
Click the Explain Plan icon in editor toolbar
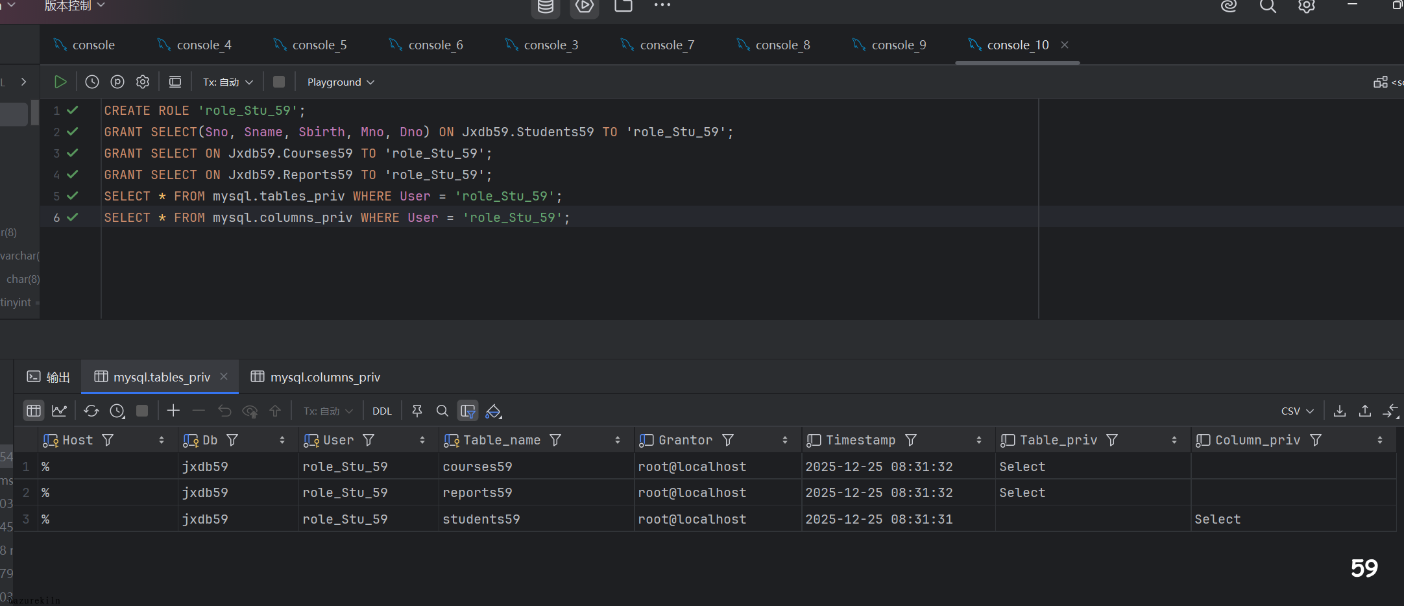tap(117, 82)
